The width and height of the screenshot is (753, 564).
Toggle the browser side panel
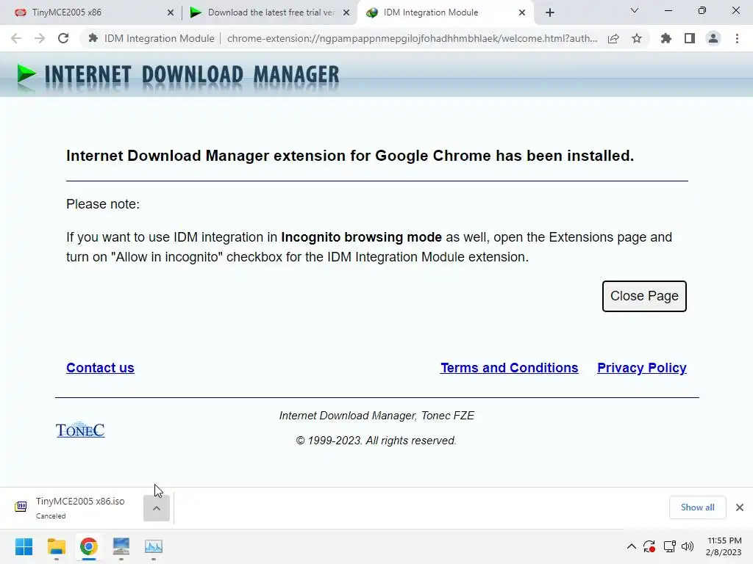click(x=690, y=38)
